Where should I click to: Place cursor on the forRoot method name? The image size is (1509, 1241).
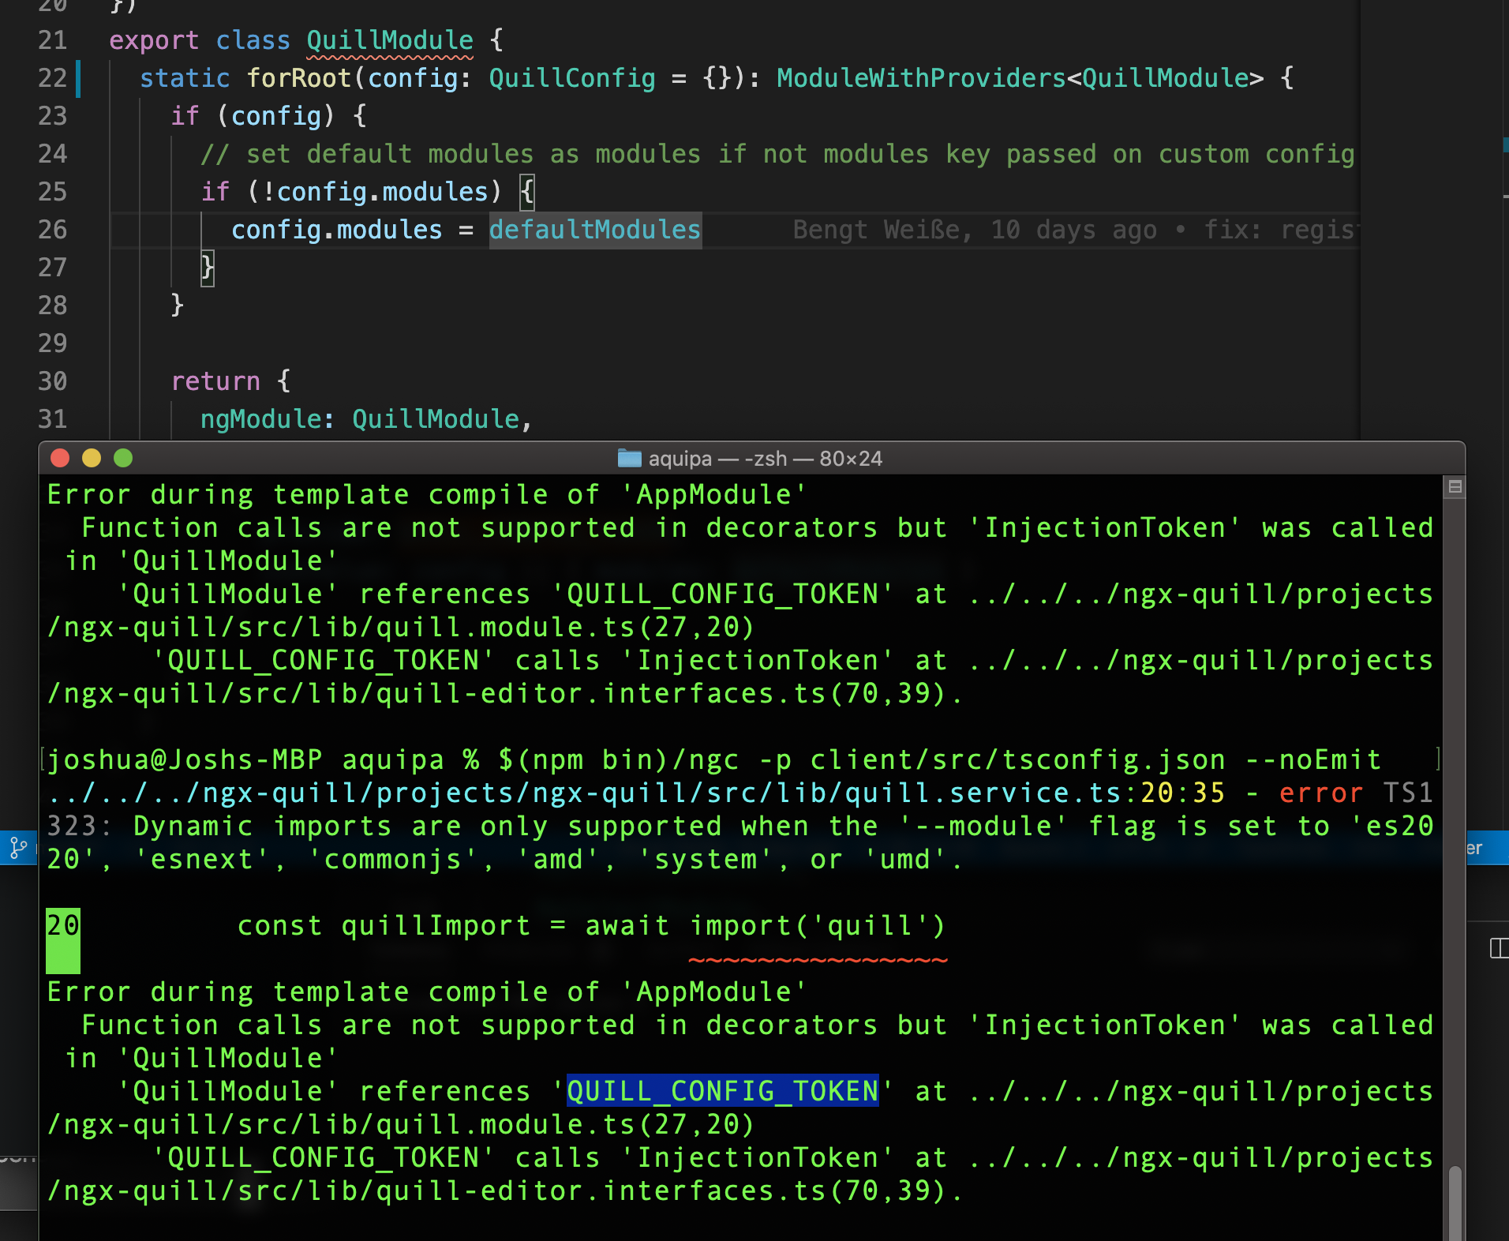298,78
